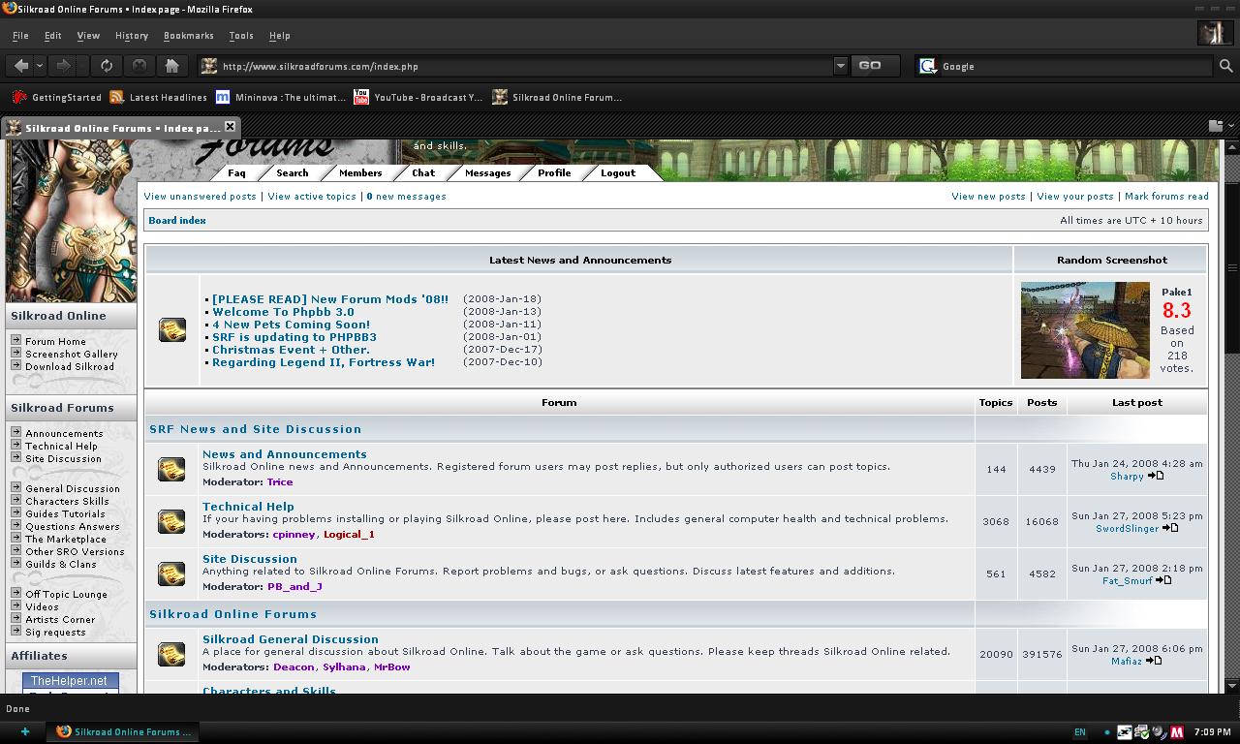This screenshot has width=1240, height=744.
Task: Close the Silkroad Online Forums tab
Action: 230,126
